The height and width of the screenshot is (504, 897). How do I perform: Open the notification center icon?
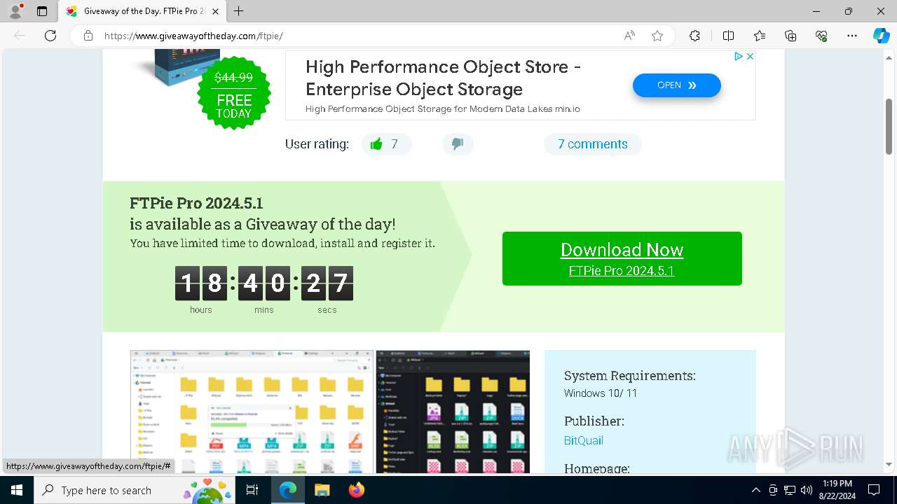point(874,490)
